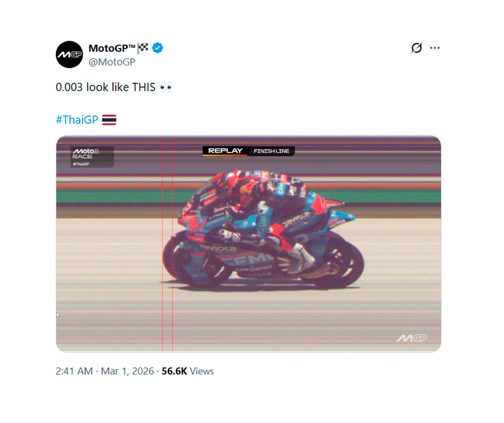This screenshot has width=504, height=423.
Task: Open the tweet's more options ellipsis menu
Action: click(x=435, y=48)
